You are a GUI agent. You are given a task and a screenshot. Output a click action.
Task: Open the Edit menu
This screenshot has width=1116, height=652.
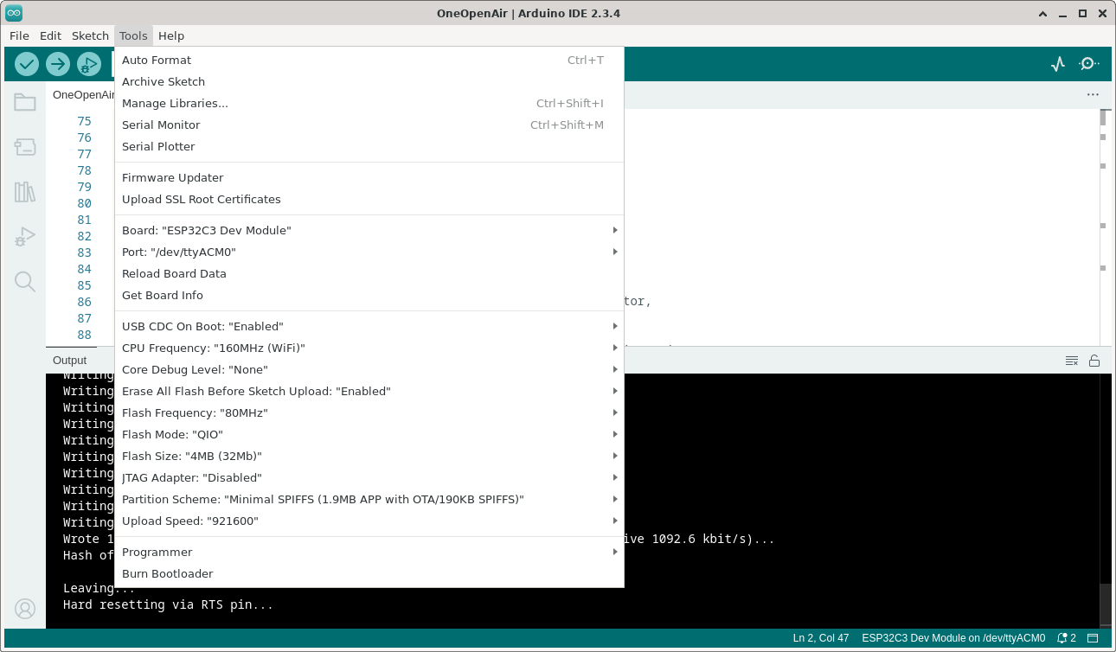50,35
